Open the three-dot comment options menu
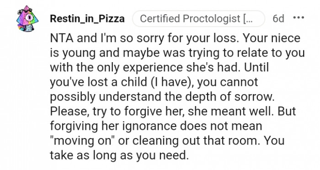Screen dimensions: 320x170 299,17
